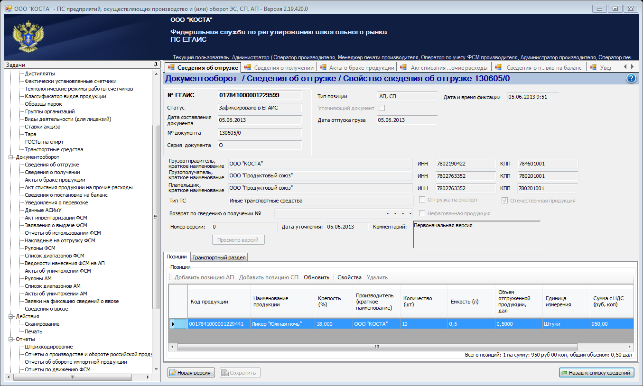643x386 pixels.
Task: Click the 950,00 sum cell
Action: [x=612, y=324]
